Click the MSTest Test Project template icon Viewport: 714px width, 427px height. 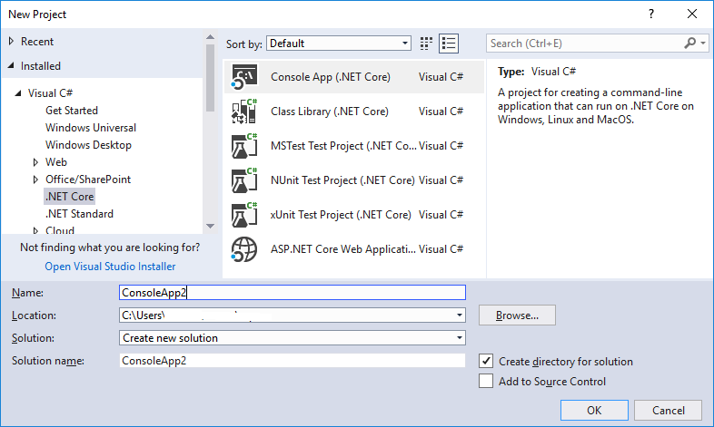click(x=244, y=146)
